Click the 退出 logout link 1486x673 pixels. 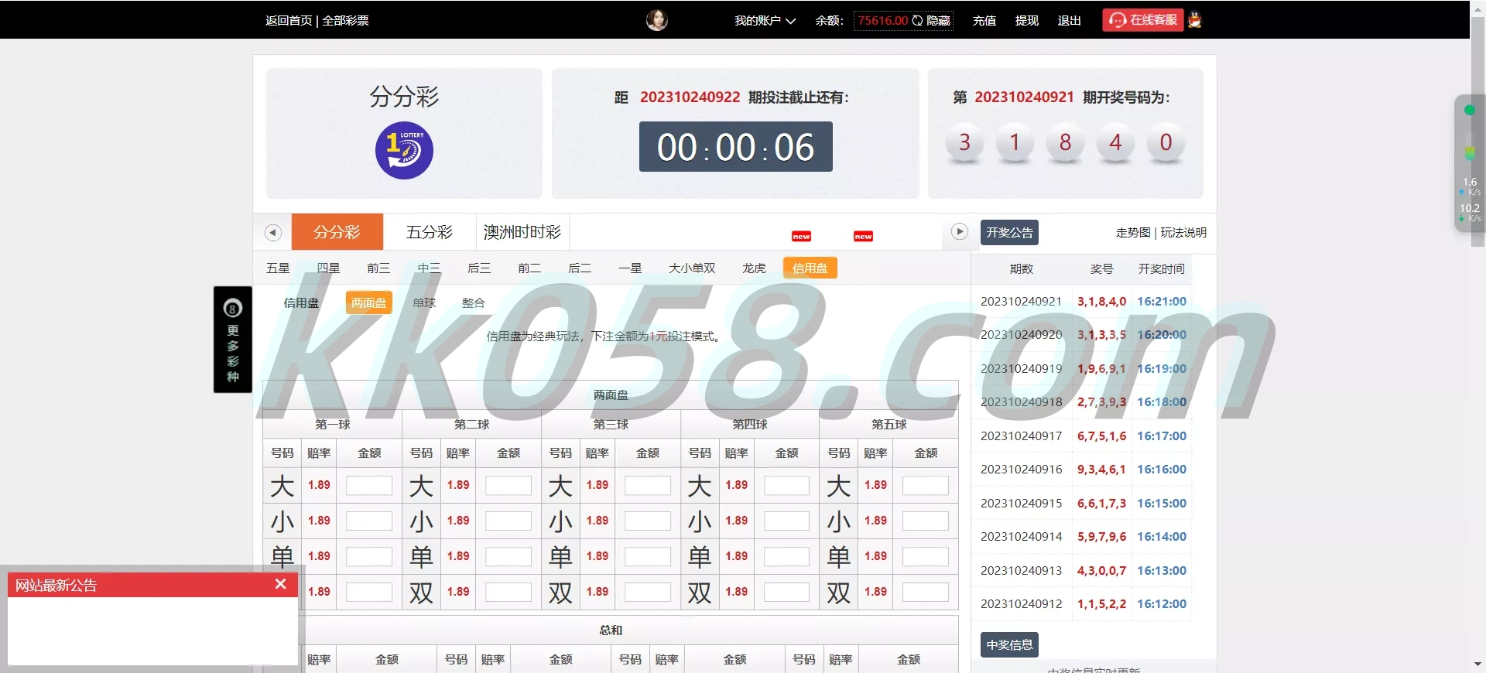[x=1069, y=21]
